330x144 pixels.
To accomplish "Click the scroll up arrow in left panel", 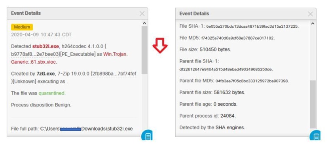I will (144, 23).
